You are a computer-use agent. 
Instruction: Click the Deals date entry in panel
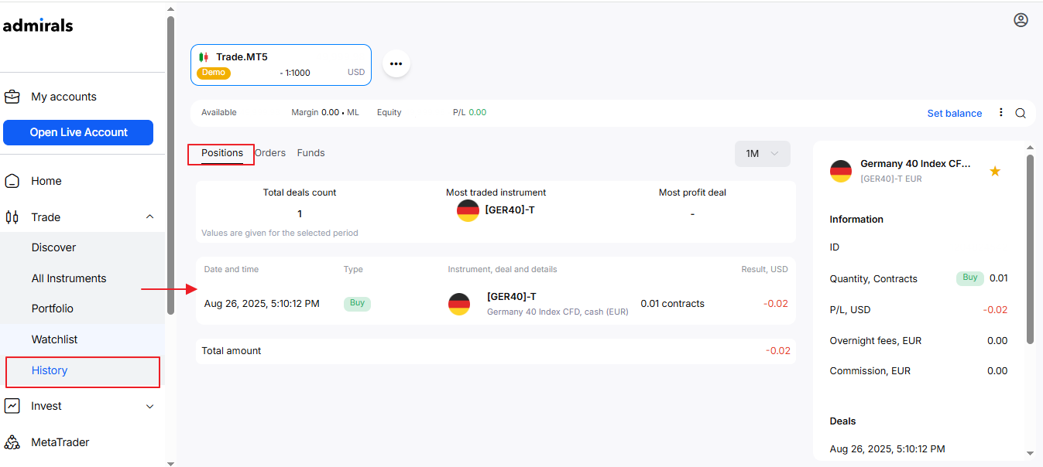887,449
